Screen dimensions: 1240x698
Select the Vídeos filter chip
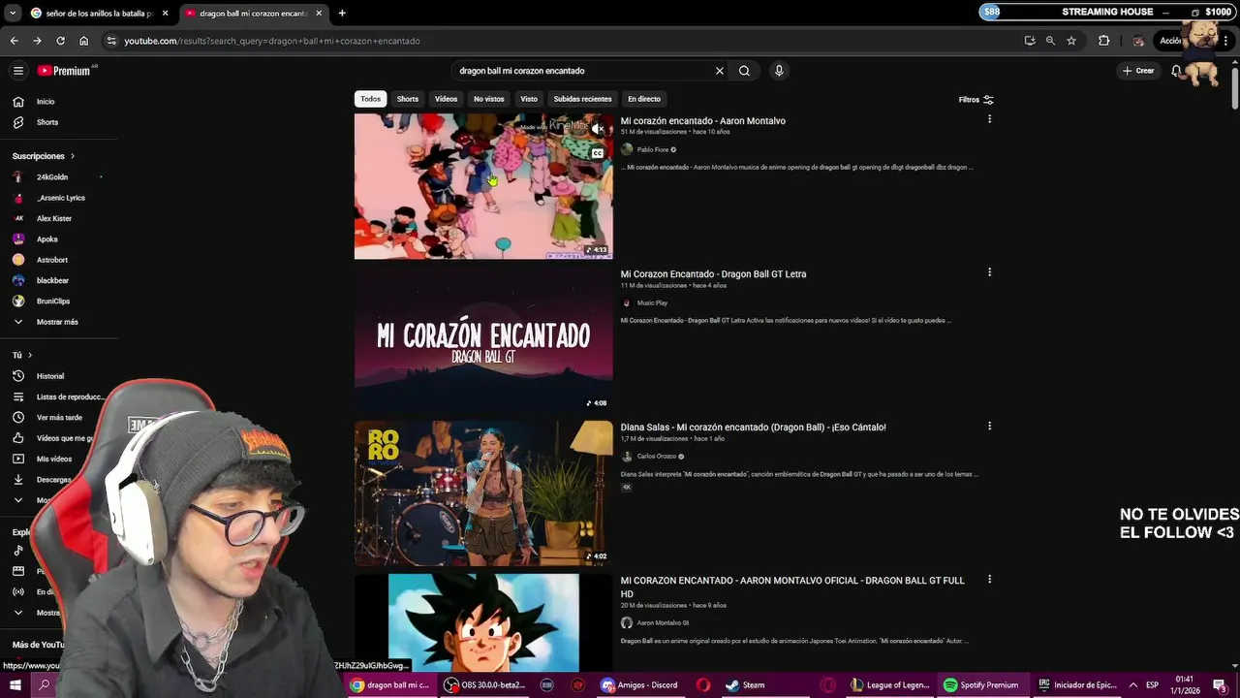[446, 99]
